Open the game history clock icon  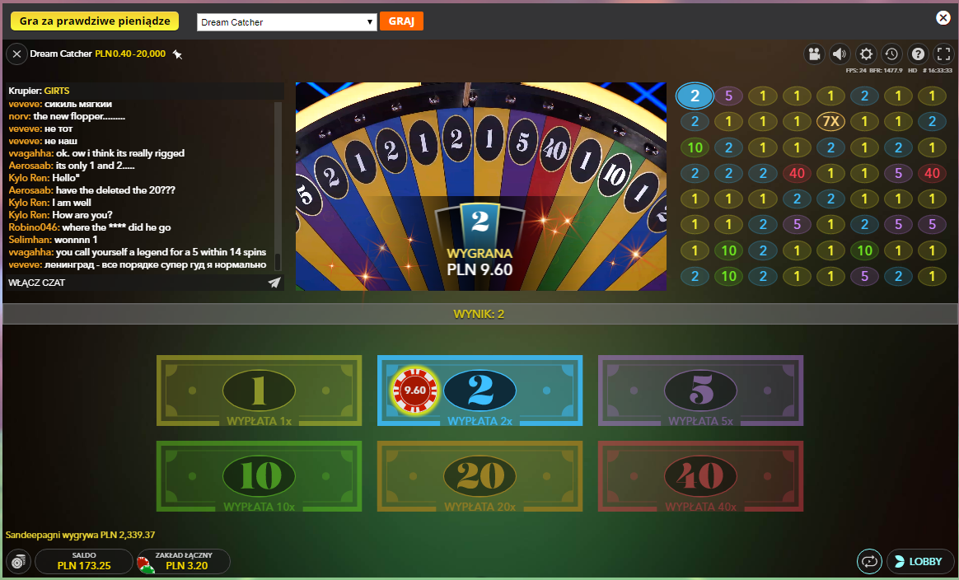point(891,54)
